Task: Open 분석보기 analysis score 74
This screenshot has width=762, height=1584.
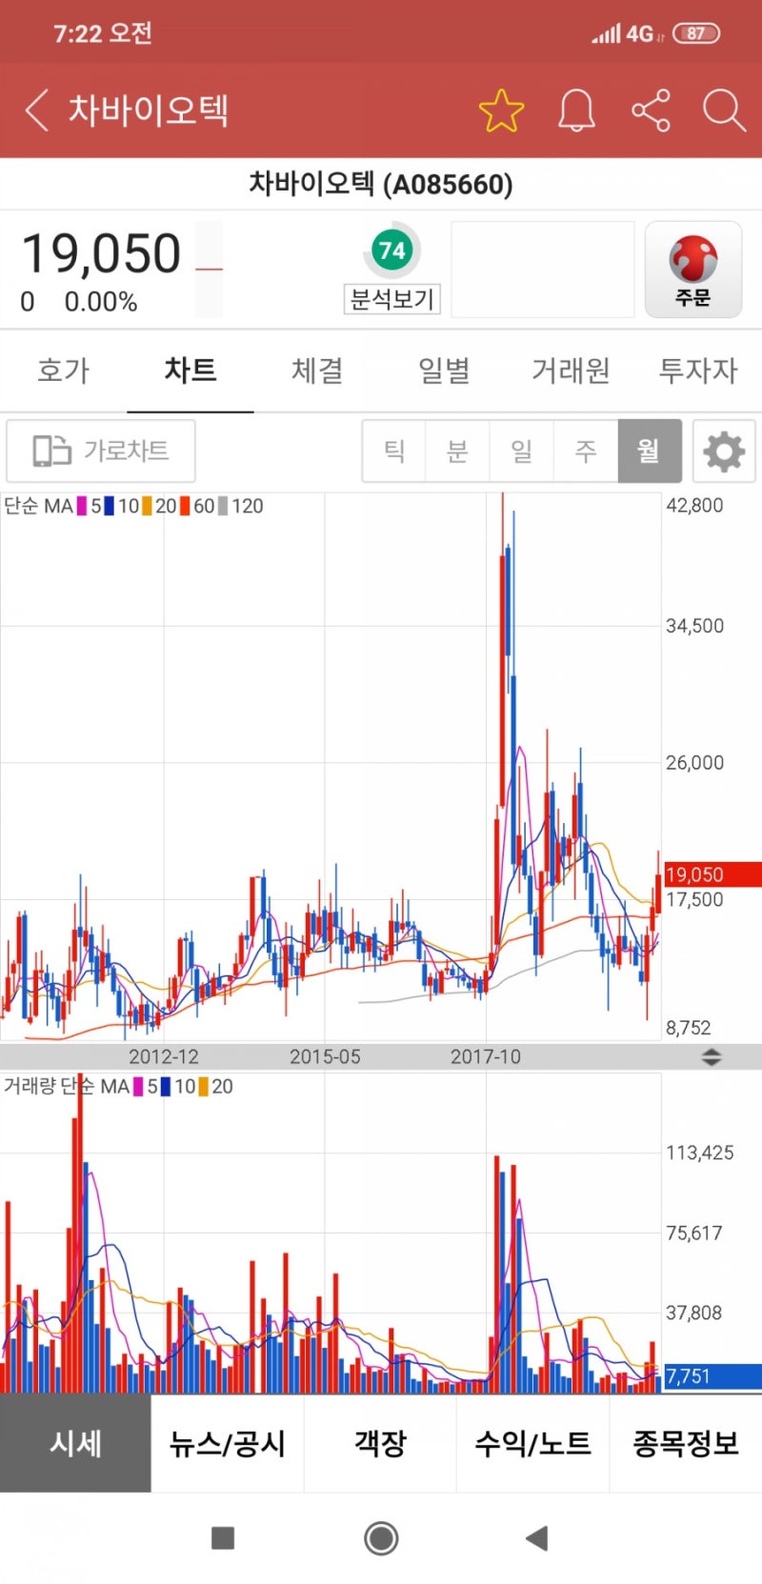Action: click(391, 270)
